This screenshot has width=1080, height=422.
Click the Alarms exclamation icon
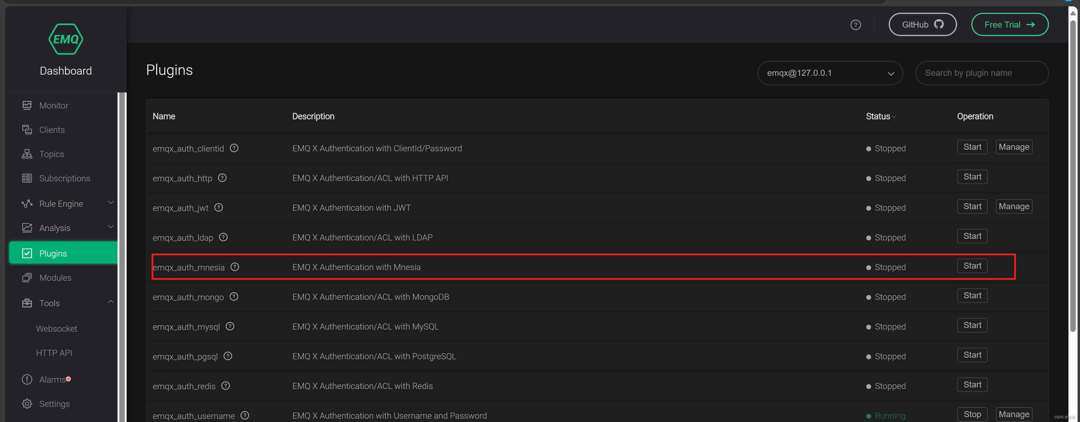click(x=27, y=379)
